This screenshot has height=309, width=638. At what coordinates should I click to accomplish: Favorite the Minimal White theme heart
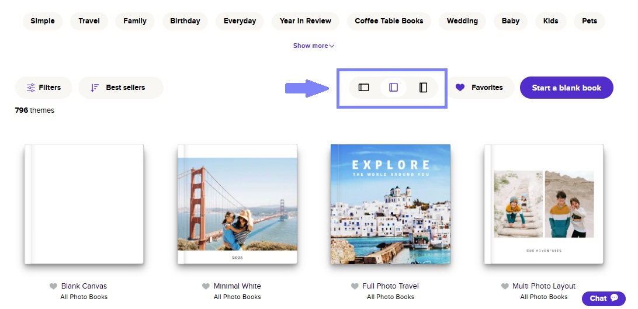click(206, 286)
